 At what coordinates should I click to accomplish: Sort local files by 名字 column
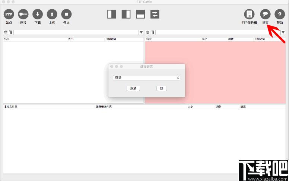(x=7, y=39)
